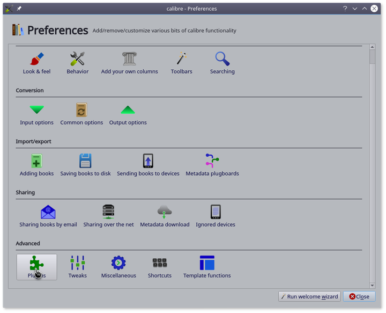Open Toolbars customization
386x313 pixels.
181,63
